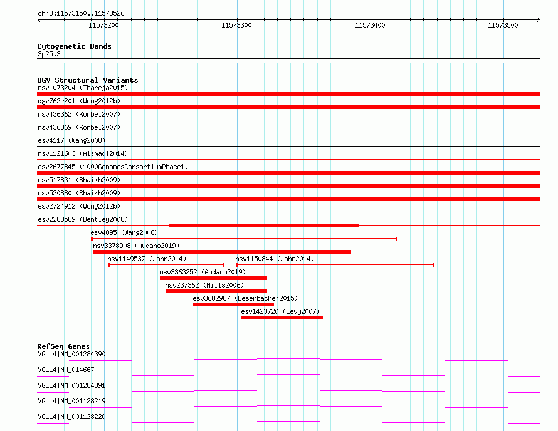Open esv2677845 (1000GenomesConsortiumPhase1) entry
The height and width of the screenshot is (431, 558).
113,167
